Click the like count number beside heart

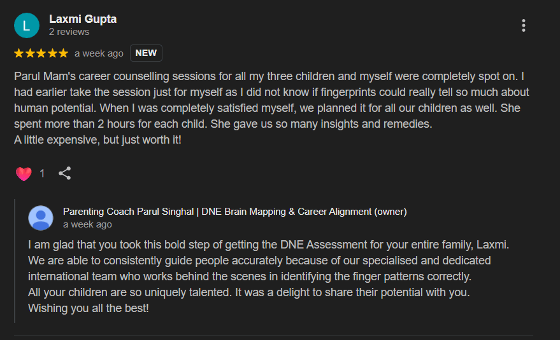pos(42,173)
